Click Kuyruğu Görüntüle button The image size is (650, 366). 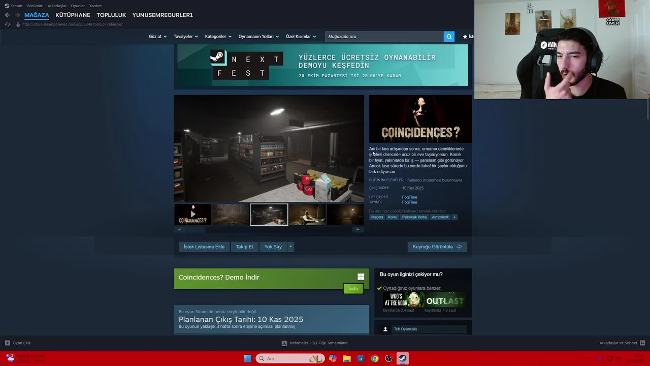(437, 247)
